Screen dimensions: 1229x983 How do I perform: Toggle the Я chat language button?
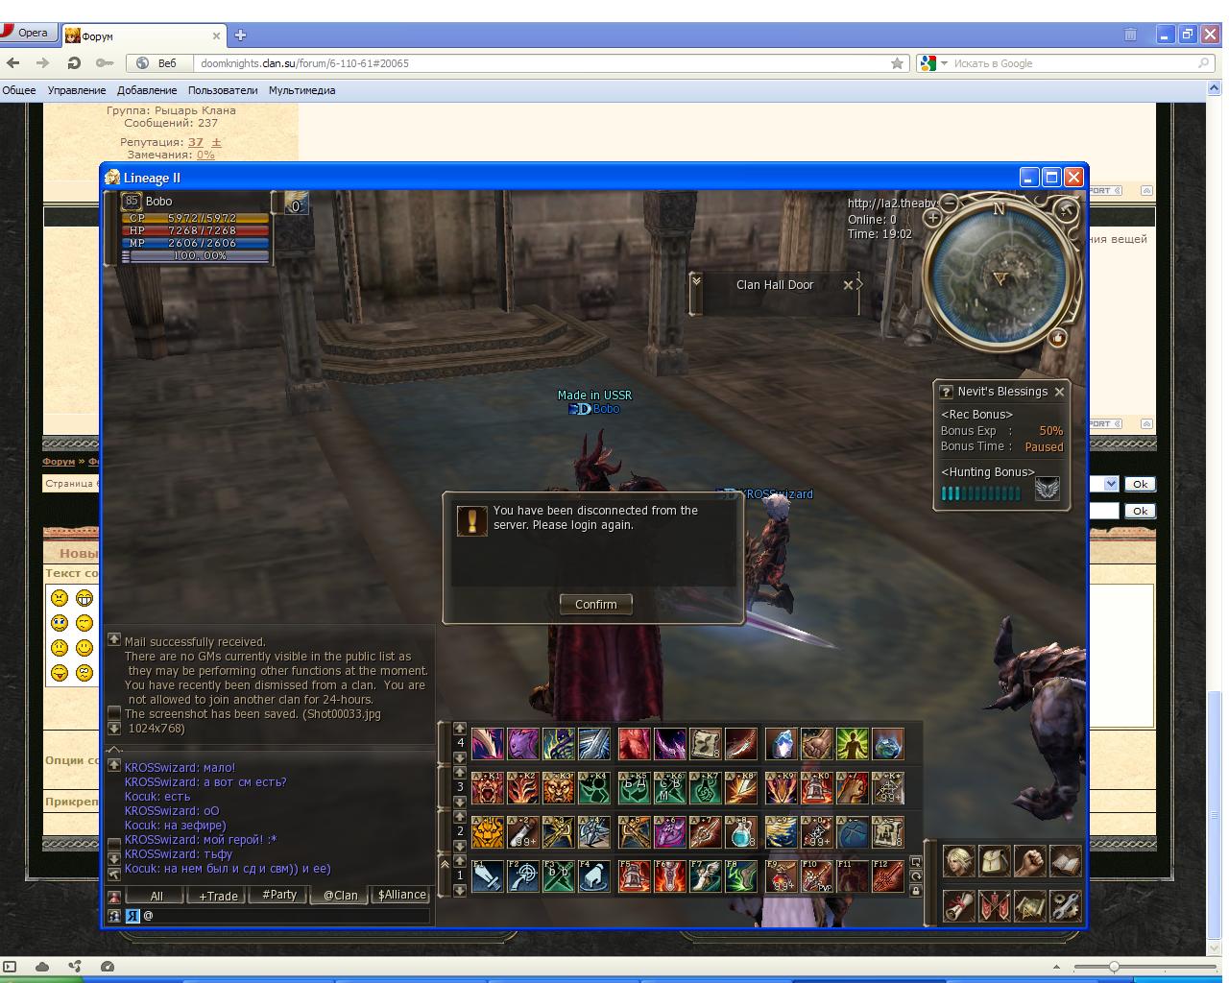pyautogui.click(x=133, y=916)
